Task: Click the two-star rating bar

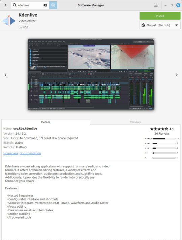Action: (x=164, y=153)
